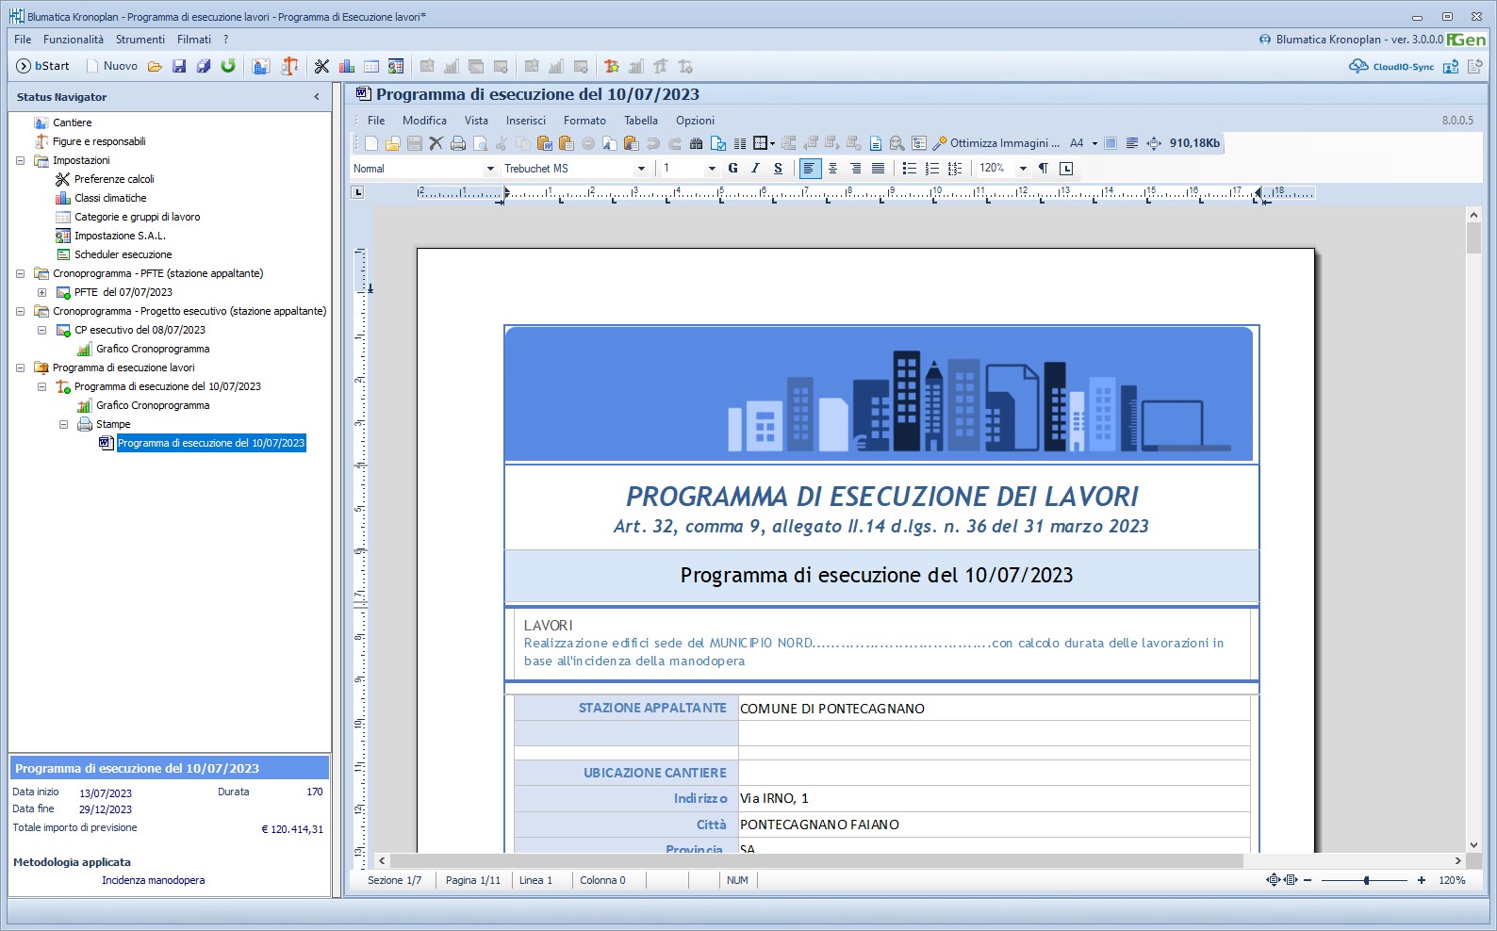
Task: Click the bStart button
Action: point(43,66)
